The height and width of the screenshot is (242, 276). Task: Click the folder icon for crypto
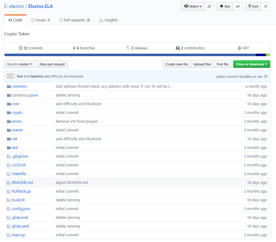(9, 113)
